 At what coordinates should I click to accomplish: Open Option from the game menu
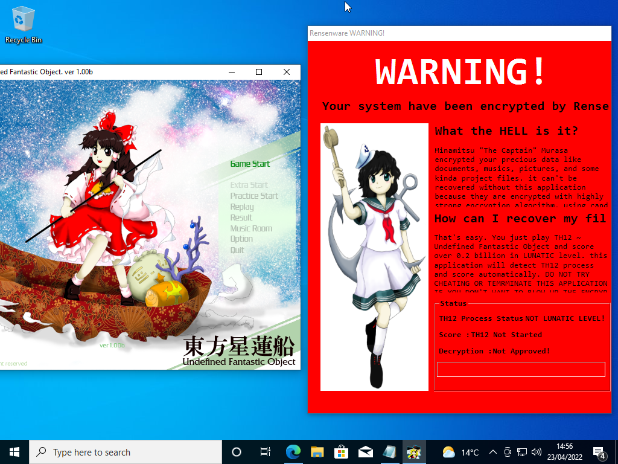241,239
